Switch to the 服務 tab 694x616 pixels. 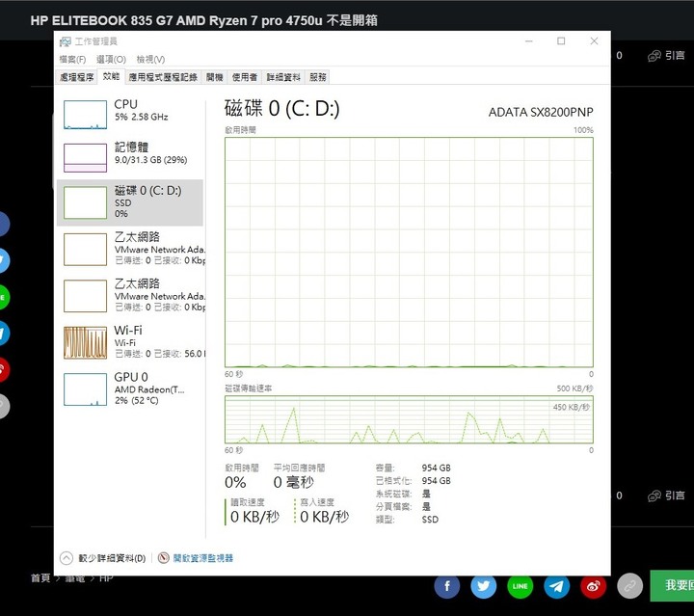pos(318,77)
